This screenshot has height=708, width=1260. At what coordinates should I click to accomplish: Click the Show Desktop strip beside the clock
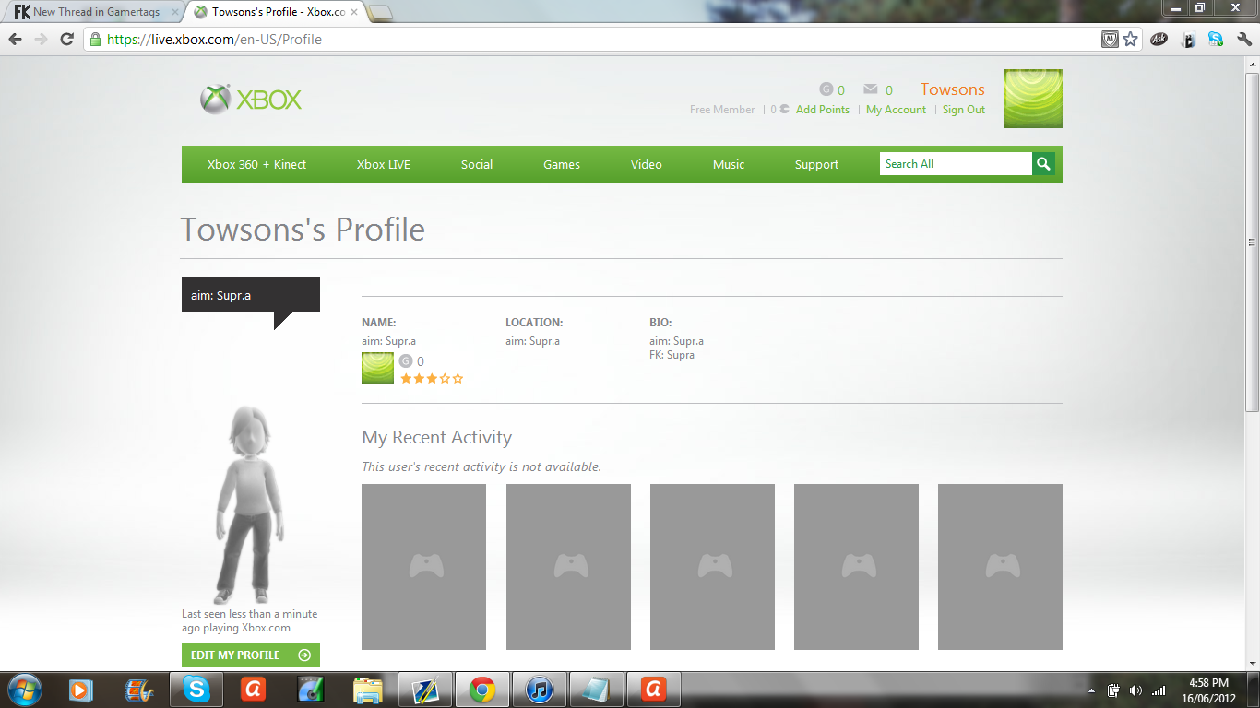[1254, 690]
